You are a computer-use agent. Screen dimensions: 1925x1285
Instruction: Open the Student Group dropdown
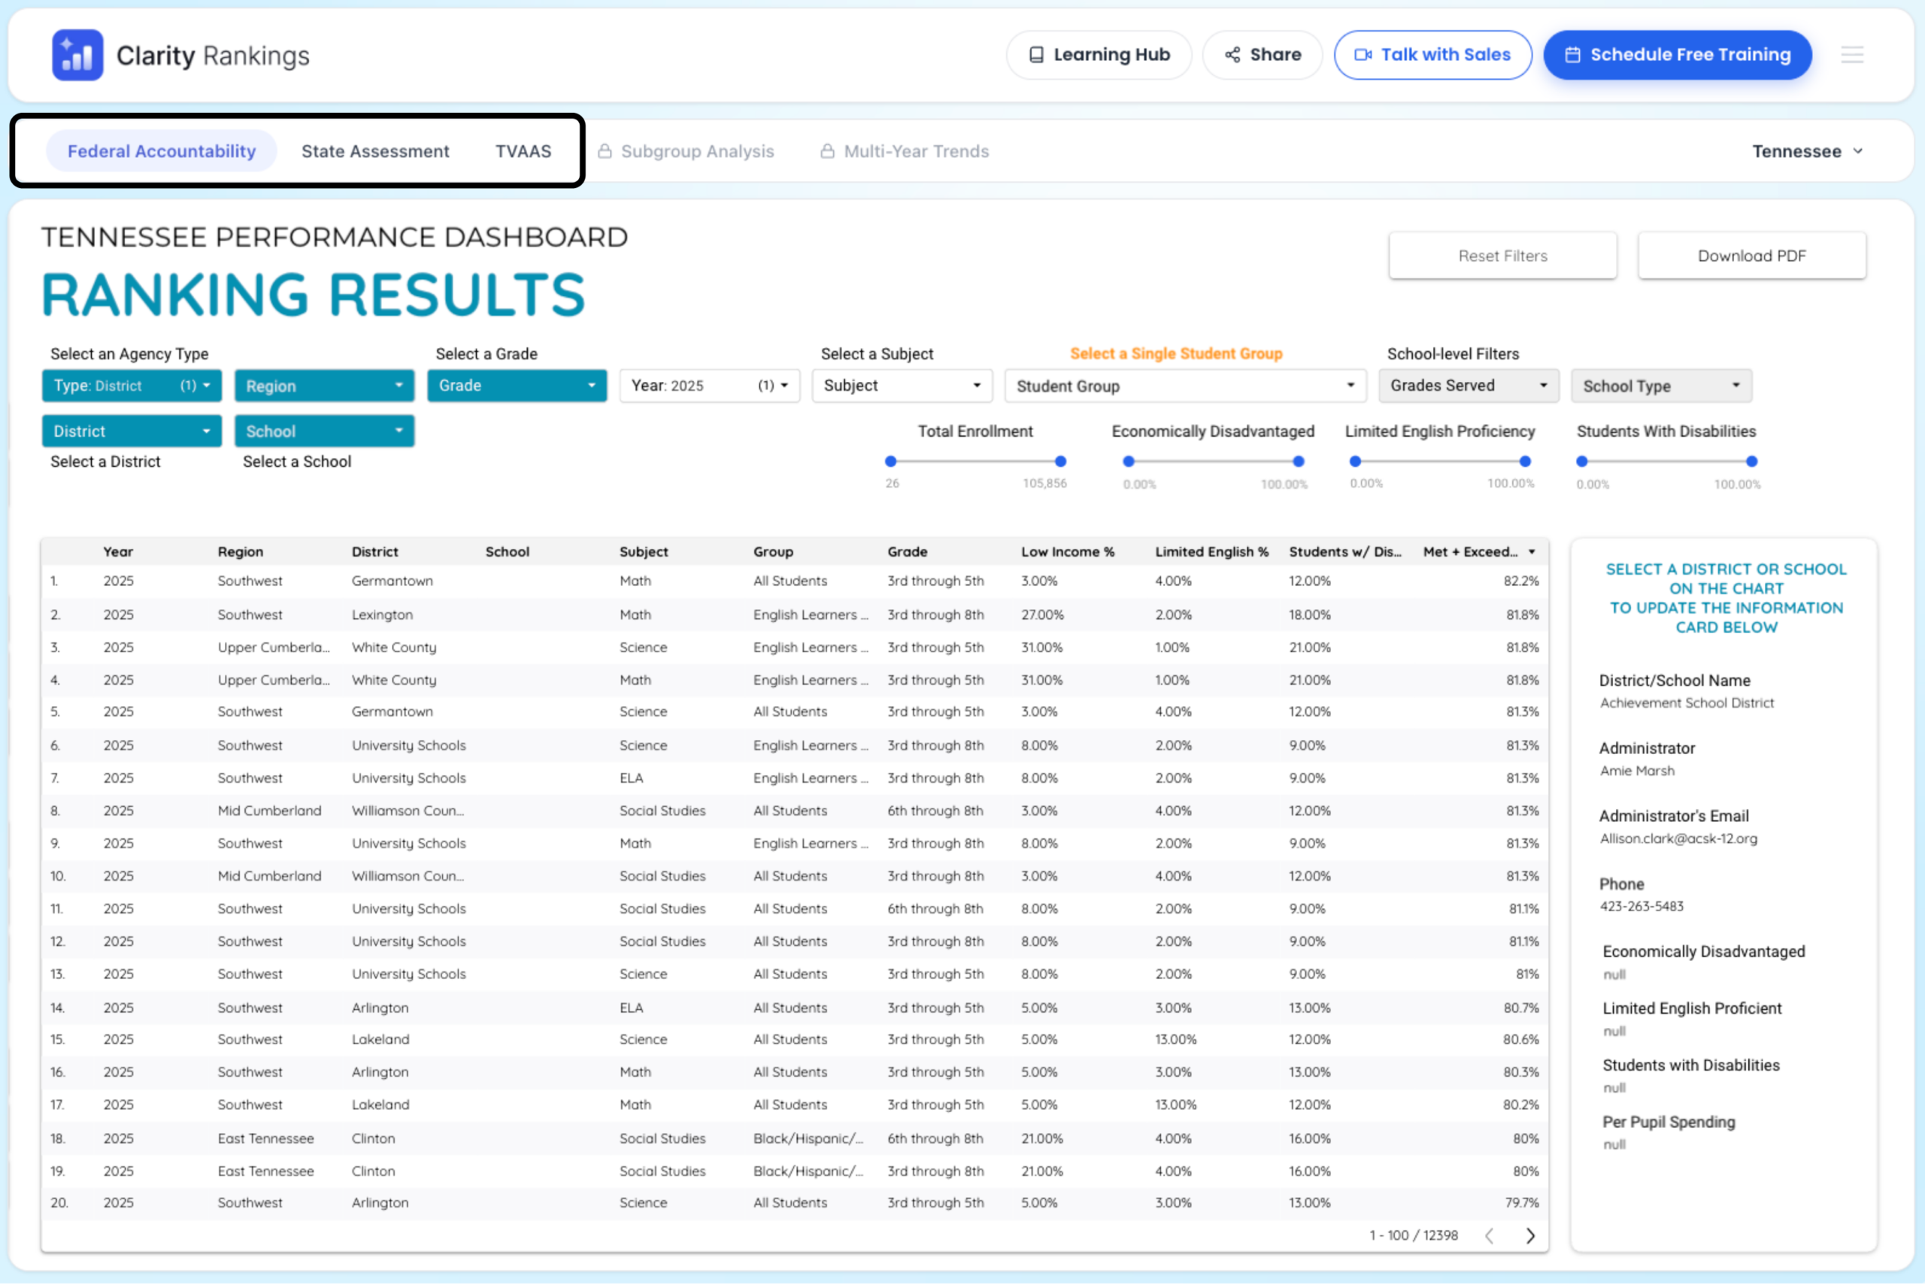coord(1185,385)
